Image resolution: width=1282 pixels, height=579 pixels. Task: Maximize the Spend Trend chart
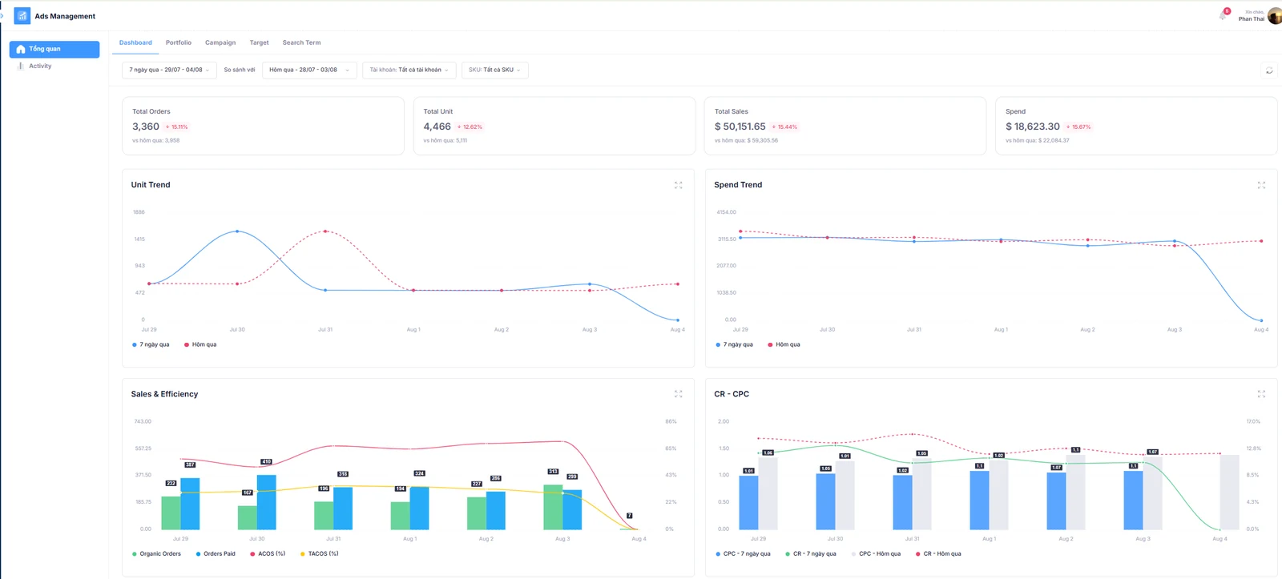pyautogui.click(x=1261, y=185)
